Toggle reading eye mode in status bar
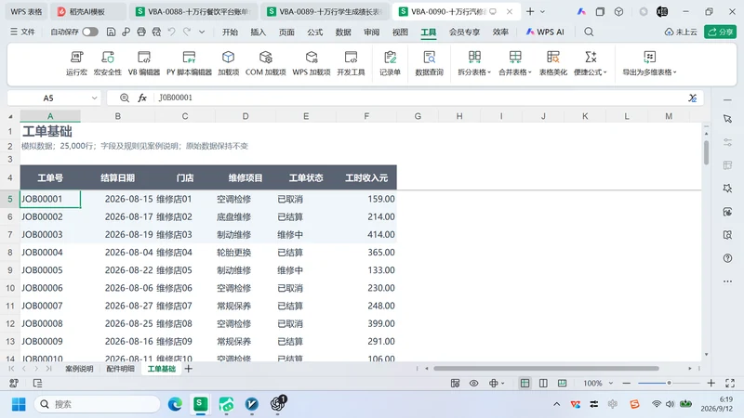 click(473, 383)
